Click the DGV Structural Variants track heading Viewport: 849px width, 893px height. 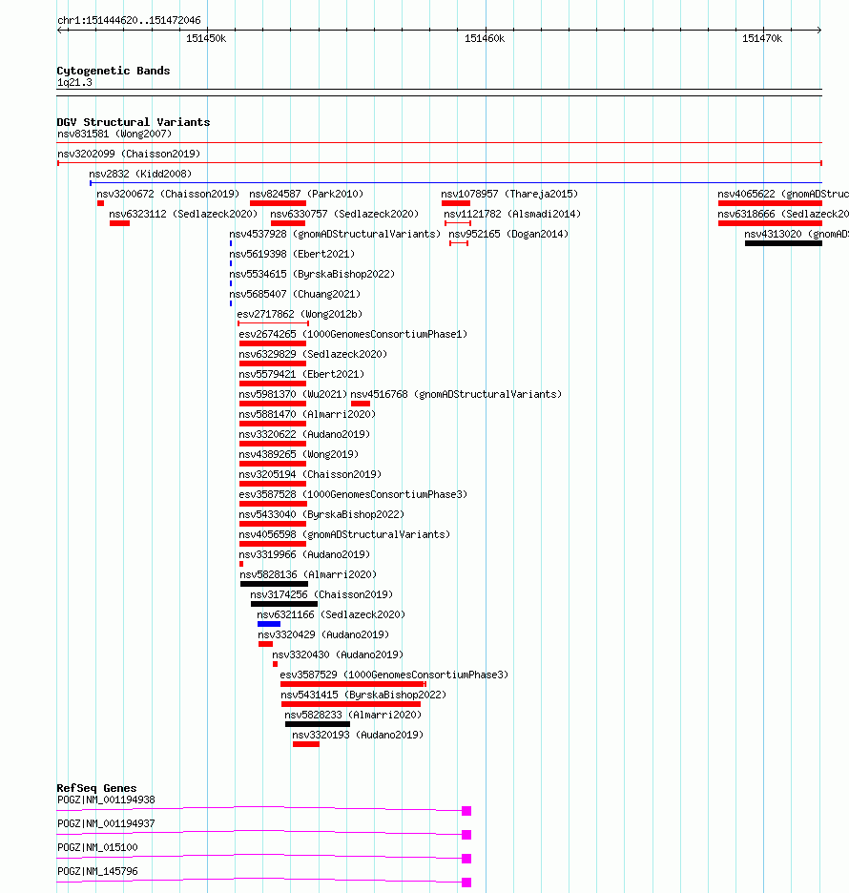pyautogui.click(x=134, y=122)
